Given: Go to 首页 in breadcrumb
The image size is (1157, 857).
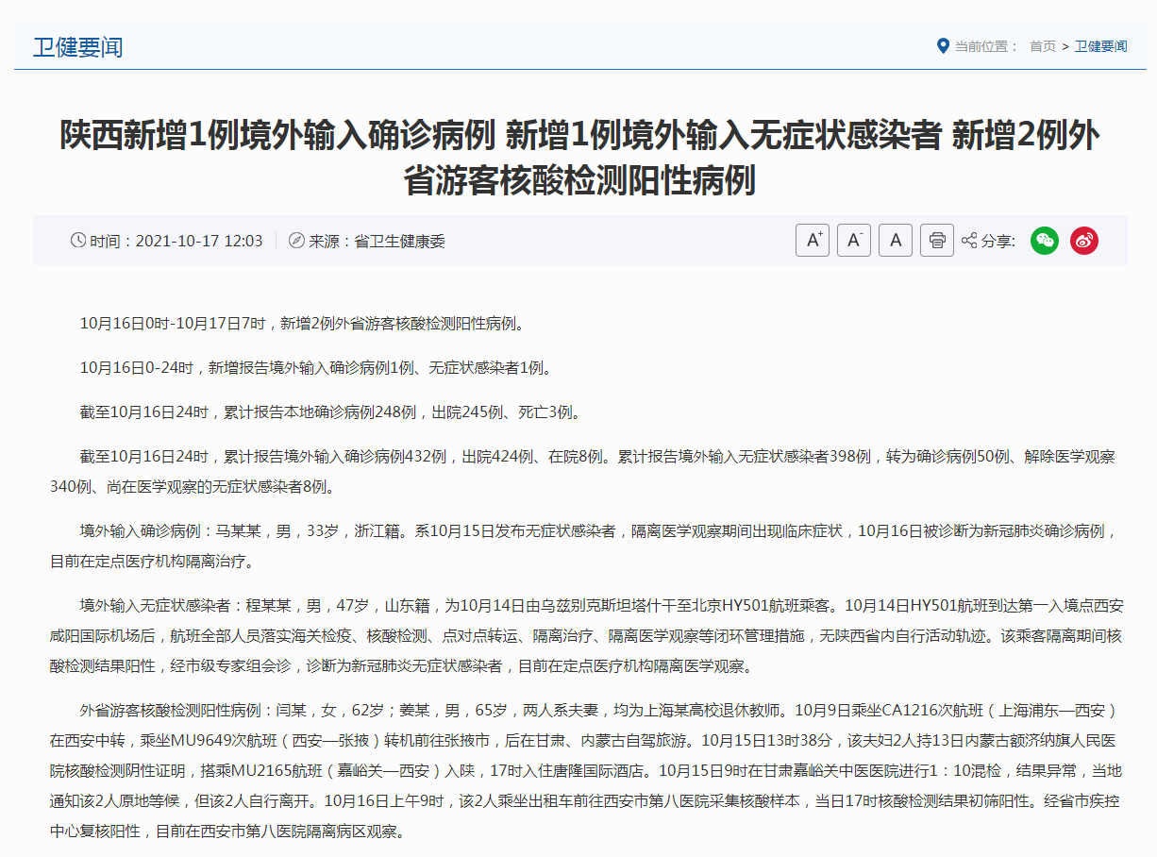Looking at the screenshot, I should (1043, 46).
